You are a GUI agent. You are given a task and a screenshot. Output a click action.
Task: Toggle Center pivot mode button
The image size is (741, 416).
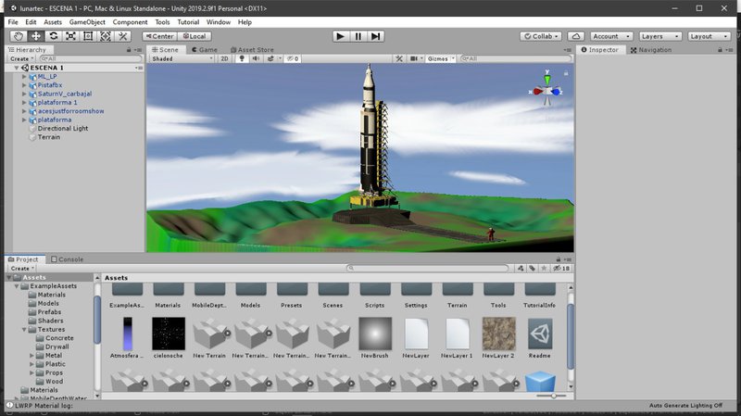(x=158, y=36)
